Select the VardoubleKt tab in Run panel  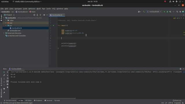[16, 69]
